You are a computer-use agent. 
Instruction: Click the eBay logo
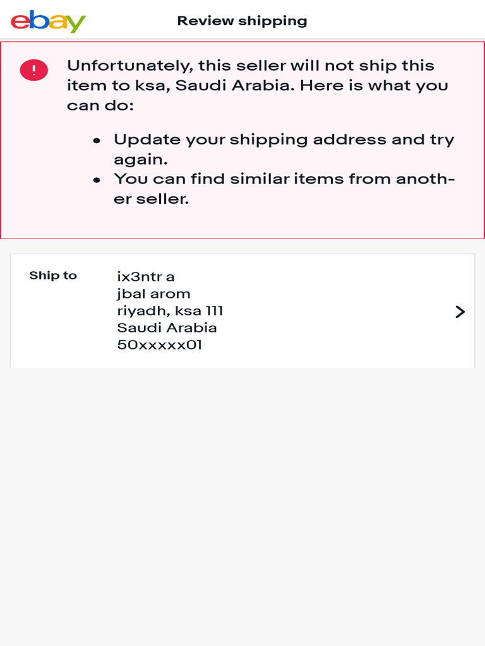tap(48, 21)
